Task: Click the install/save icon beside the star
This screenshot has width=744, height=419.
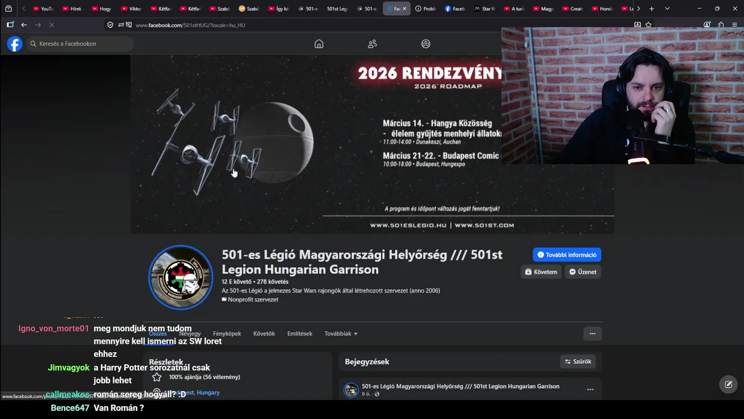Action: (637, 25)
